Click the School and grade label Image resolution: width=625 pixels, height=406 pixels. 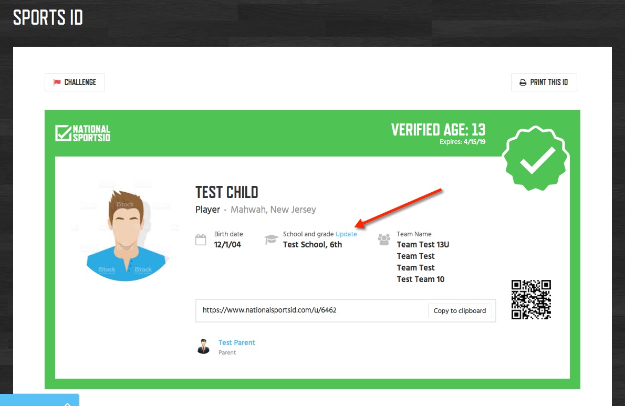point(308,234)
